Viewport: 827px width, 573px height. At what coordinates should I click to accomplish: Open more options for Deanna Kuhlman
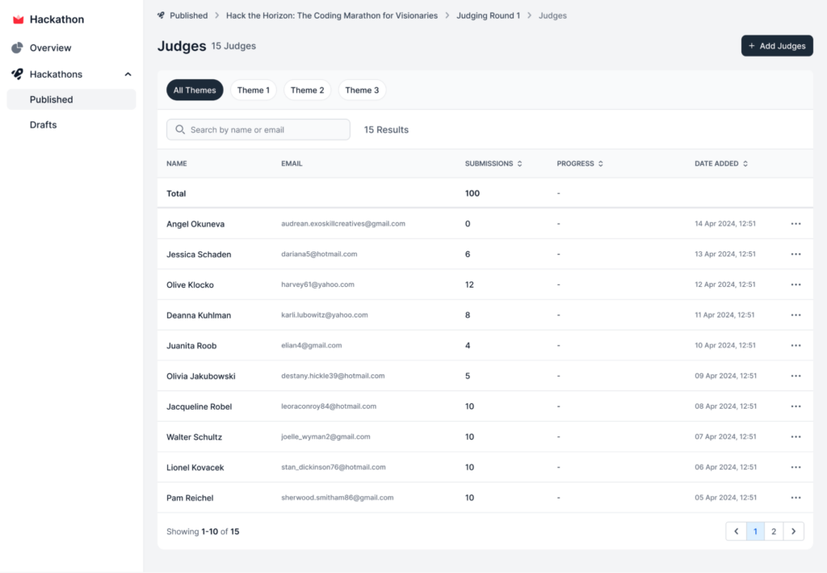pyautogui.click(x=796, y=315)
